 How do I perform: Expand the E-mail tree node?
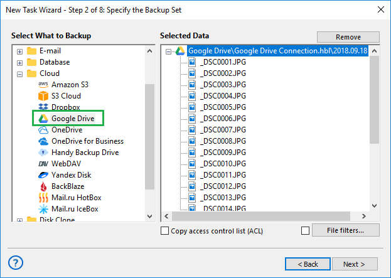click(x=19, y=51)
